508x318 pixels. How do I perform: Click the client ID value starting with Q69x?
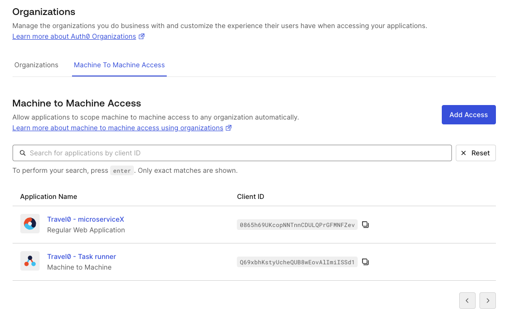[x=297, y=262]
